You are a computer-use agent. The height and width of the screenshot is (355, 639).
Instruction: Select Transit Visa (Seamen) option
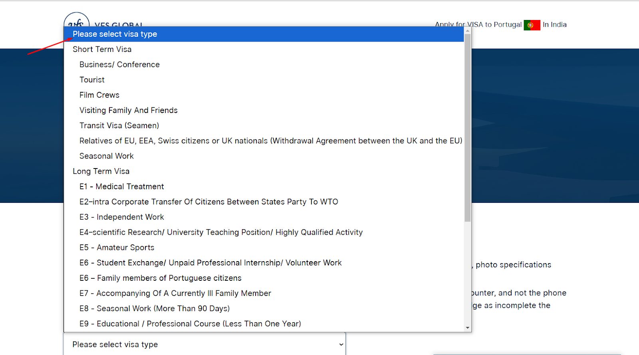[264, 125]
